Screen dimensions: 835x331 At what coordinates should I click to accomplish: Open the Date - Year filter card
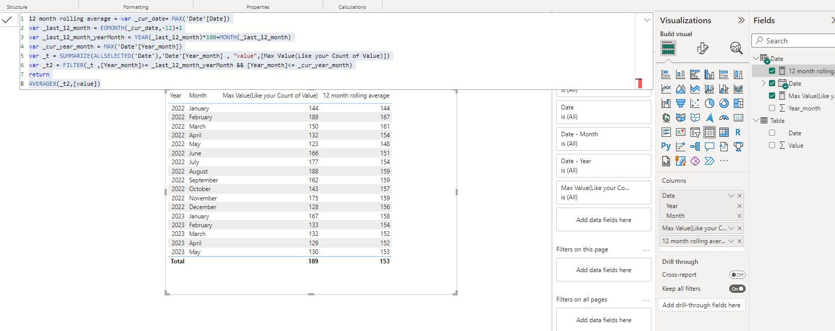(x=603, y=166)
